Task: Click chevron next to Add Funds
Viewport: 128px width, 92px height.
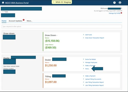Action: [x=83, y=35]
